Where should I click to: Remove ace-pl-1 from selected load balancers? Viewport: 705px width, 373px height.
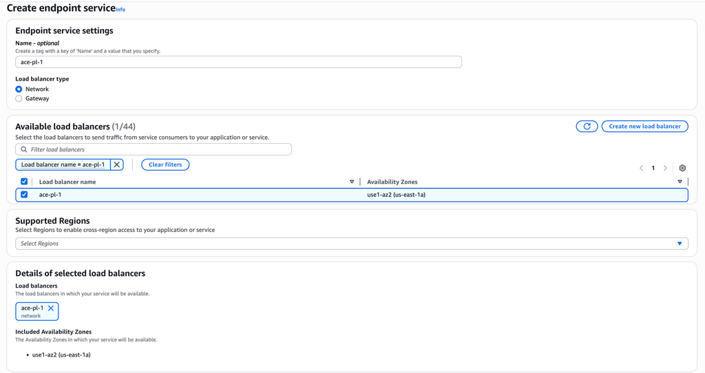click(51, 308)
